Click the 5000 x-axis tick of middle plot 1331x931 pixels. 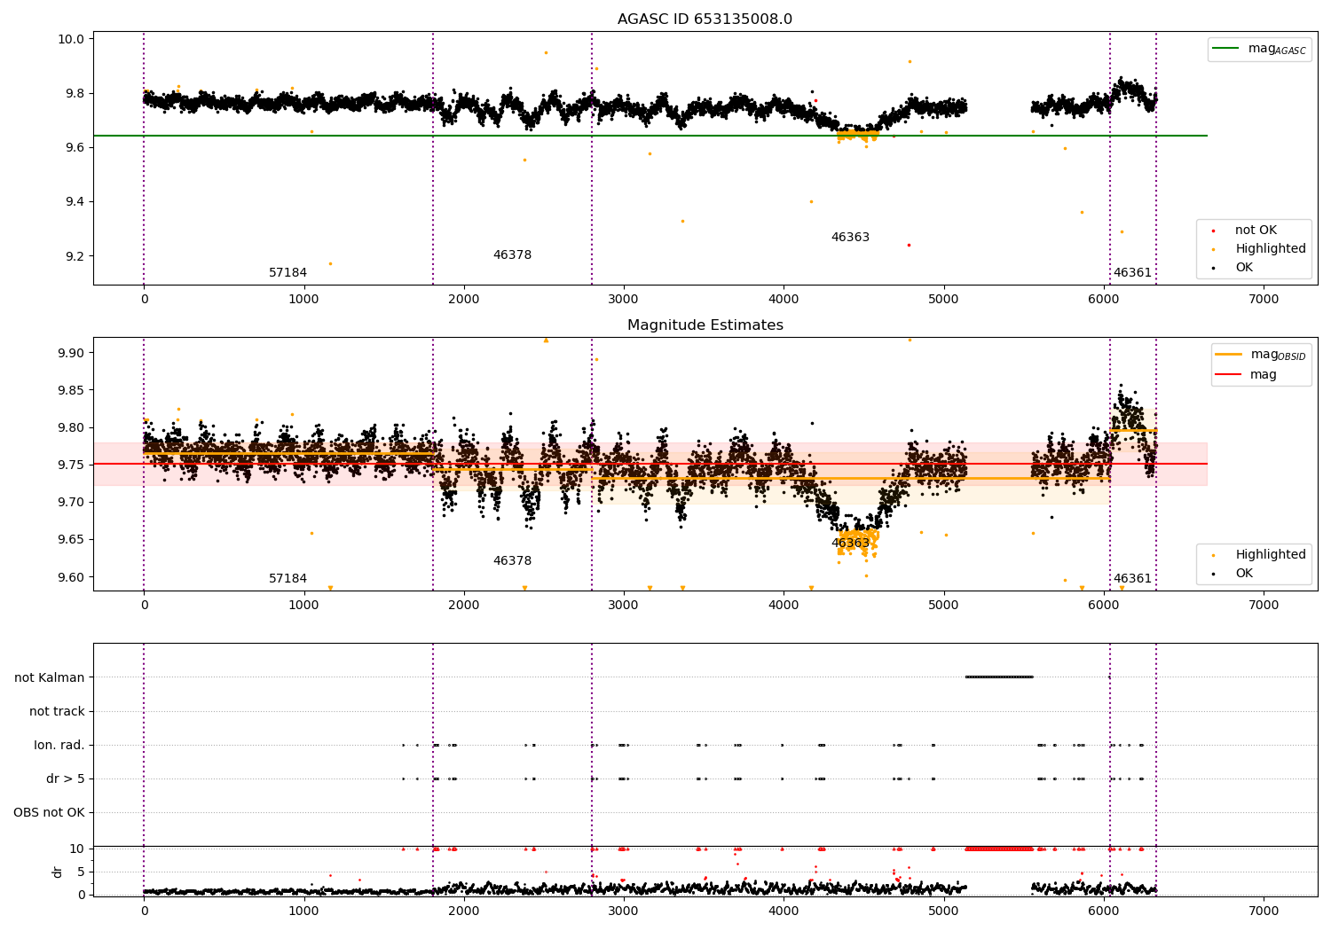944,606
